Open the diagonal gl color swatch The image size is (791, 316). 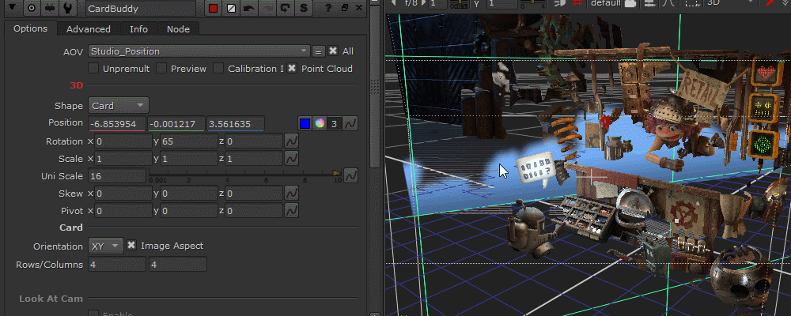[x=230, y=8]
